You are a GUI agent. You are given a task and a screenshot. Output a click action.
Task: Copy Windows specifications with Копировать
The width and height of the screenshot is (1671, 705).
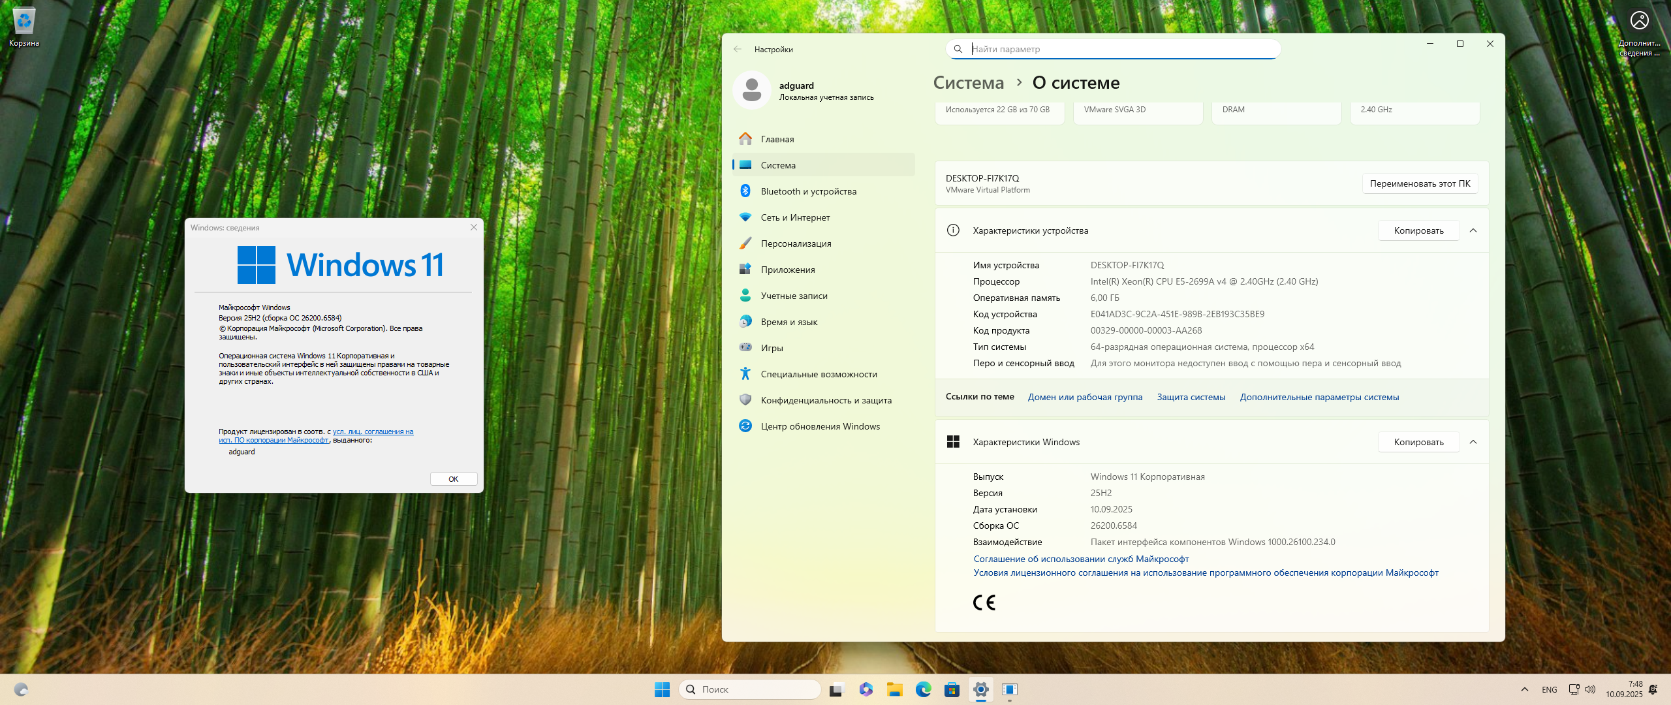tap(1418, 442)
